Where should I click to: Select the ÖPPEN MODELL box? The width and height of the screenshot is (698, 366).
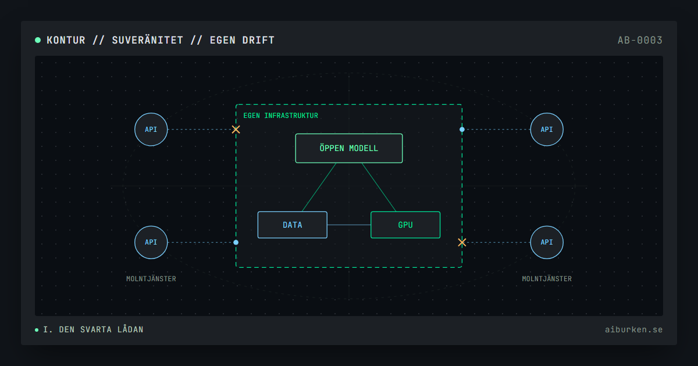point(349,148)
